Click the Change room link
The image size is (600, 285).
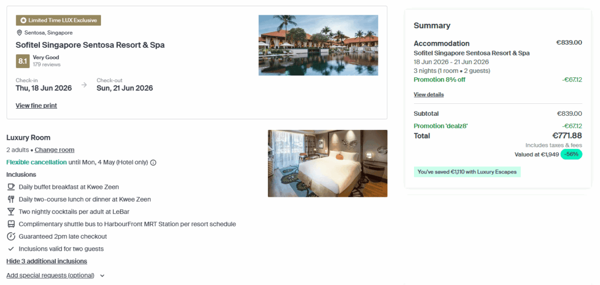55,150
